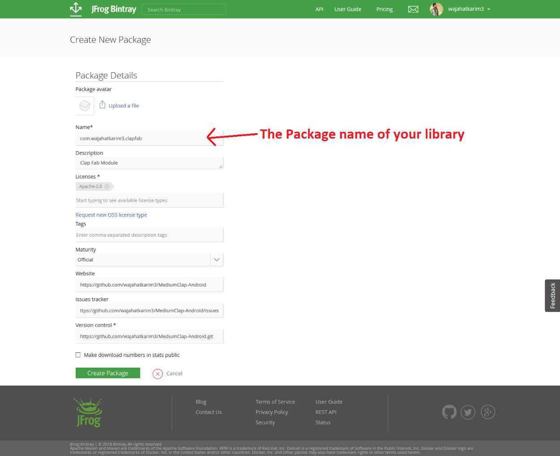This screenshot has height=456, width=560.
Task: Enable Make download numbers in stats public
Action: coord(78,355)
